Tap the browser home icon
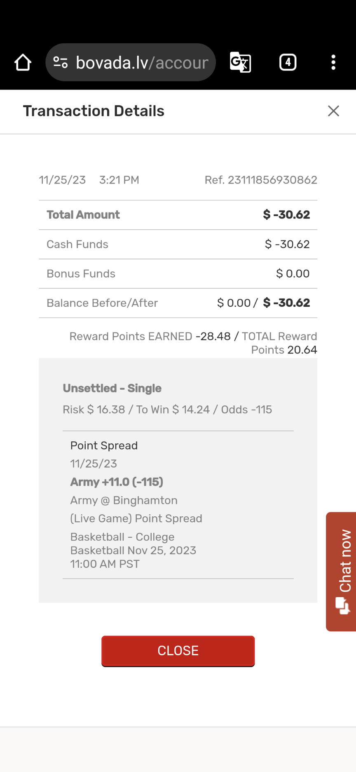Image resolution: width=356 pixels, height=772 pixels. 23,63
